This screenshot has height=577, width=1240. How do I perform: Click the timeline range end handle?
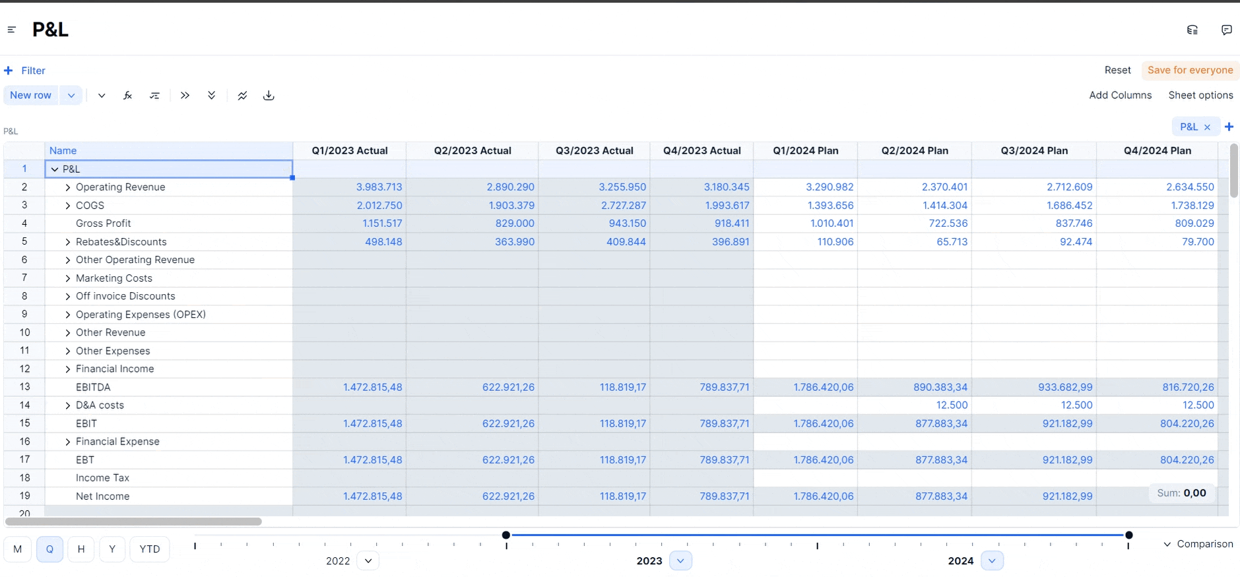tap(1128, 535)
